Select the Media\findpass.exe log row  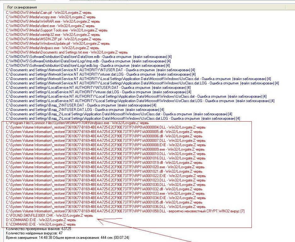point(53,48)
